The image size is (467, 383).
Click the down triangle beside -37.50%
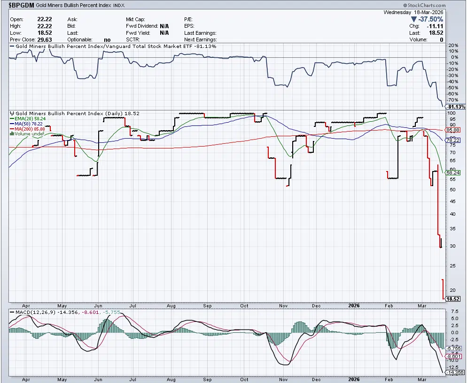pyautogui.click(x=414, y=19)
